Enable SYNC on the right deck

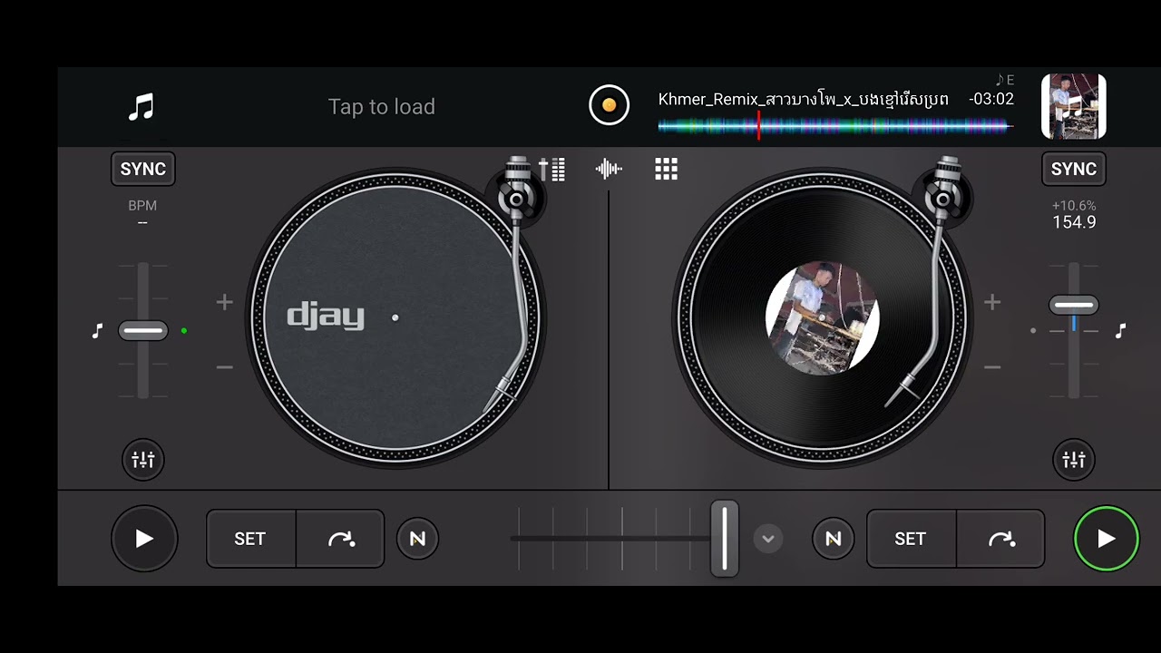(1074, 169)
